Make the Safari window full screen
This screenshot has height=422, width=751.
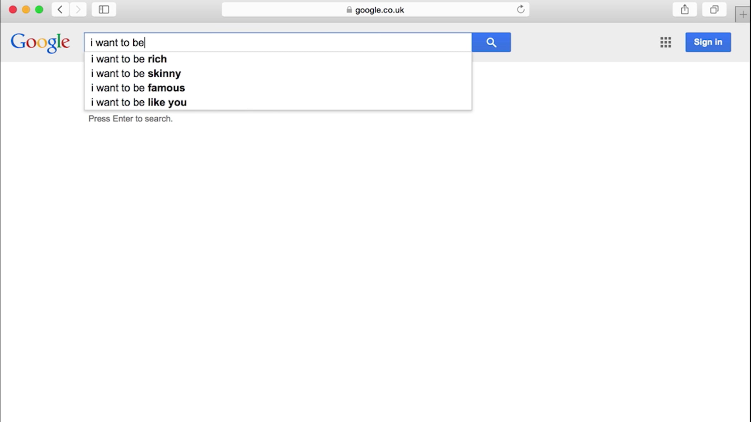click(39, 10)
